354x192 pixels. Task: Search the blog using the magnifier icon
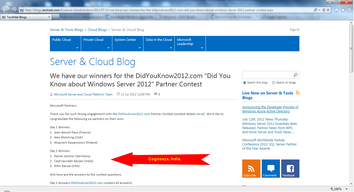coord(296,75)
